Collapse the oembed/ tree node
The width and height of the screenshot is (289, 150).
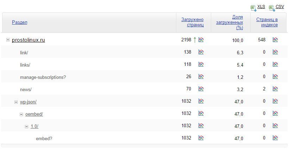[21, 114]
